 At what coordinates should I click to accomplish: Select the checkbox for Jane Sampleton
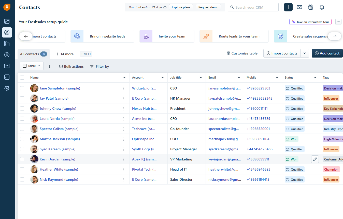pos(22,88)
